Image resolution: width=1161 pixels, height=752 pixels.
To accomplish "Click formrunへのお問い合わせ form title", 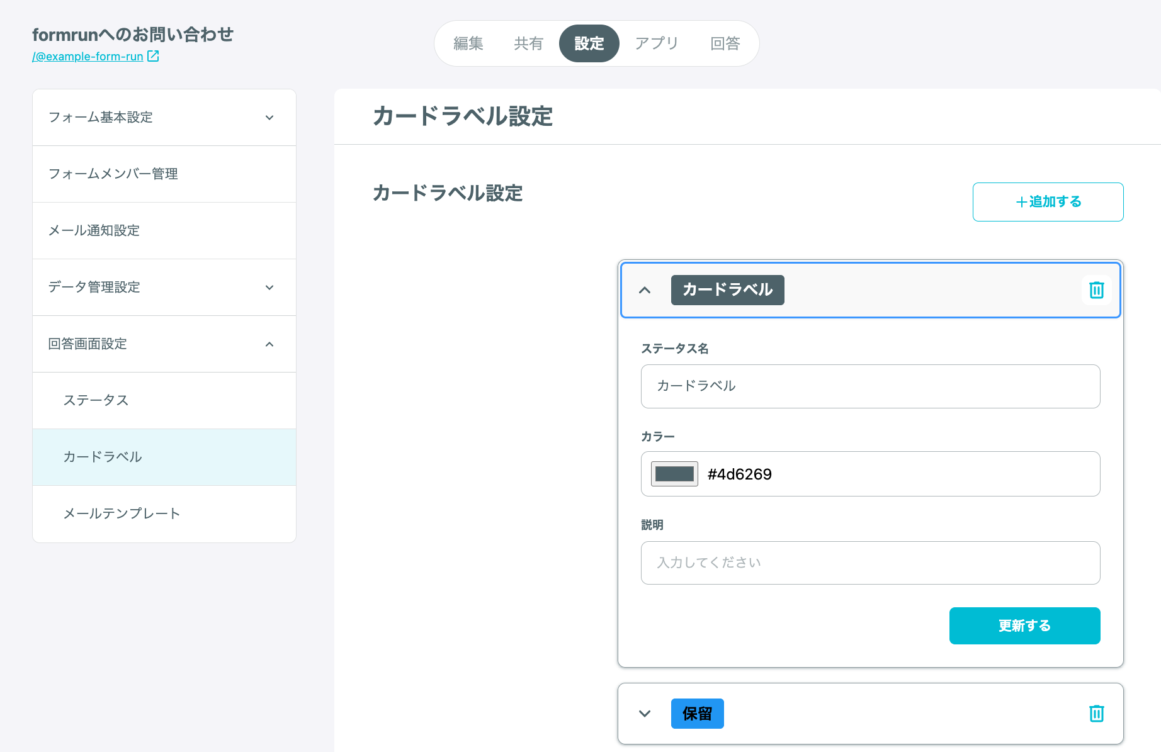I will pos(133,34).
